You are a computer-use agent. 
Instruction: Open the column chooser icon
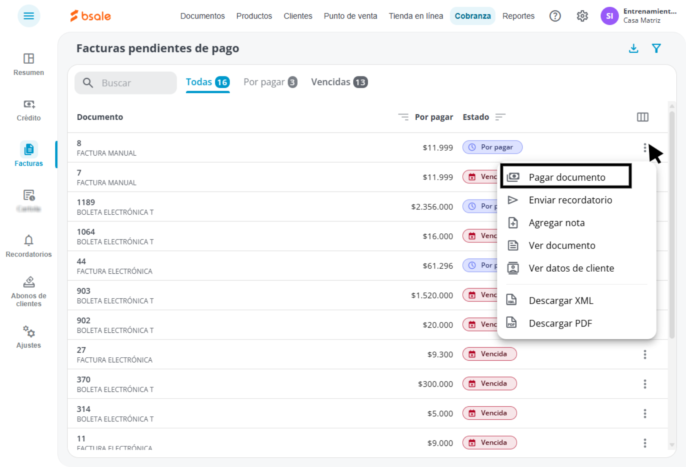click(x=643, y=117)
